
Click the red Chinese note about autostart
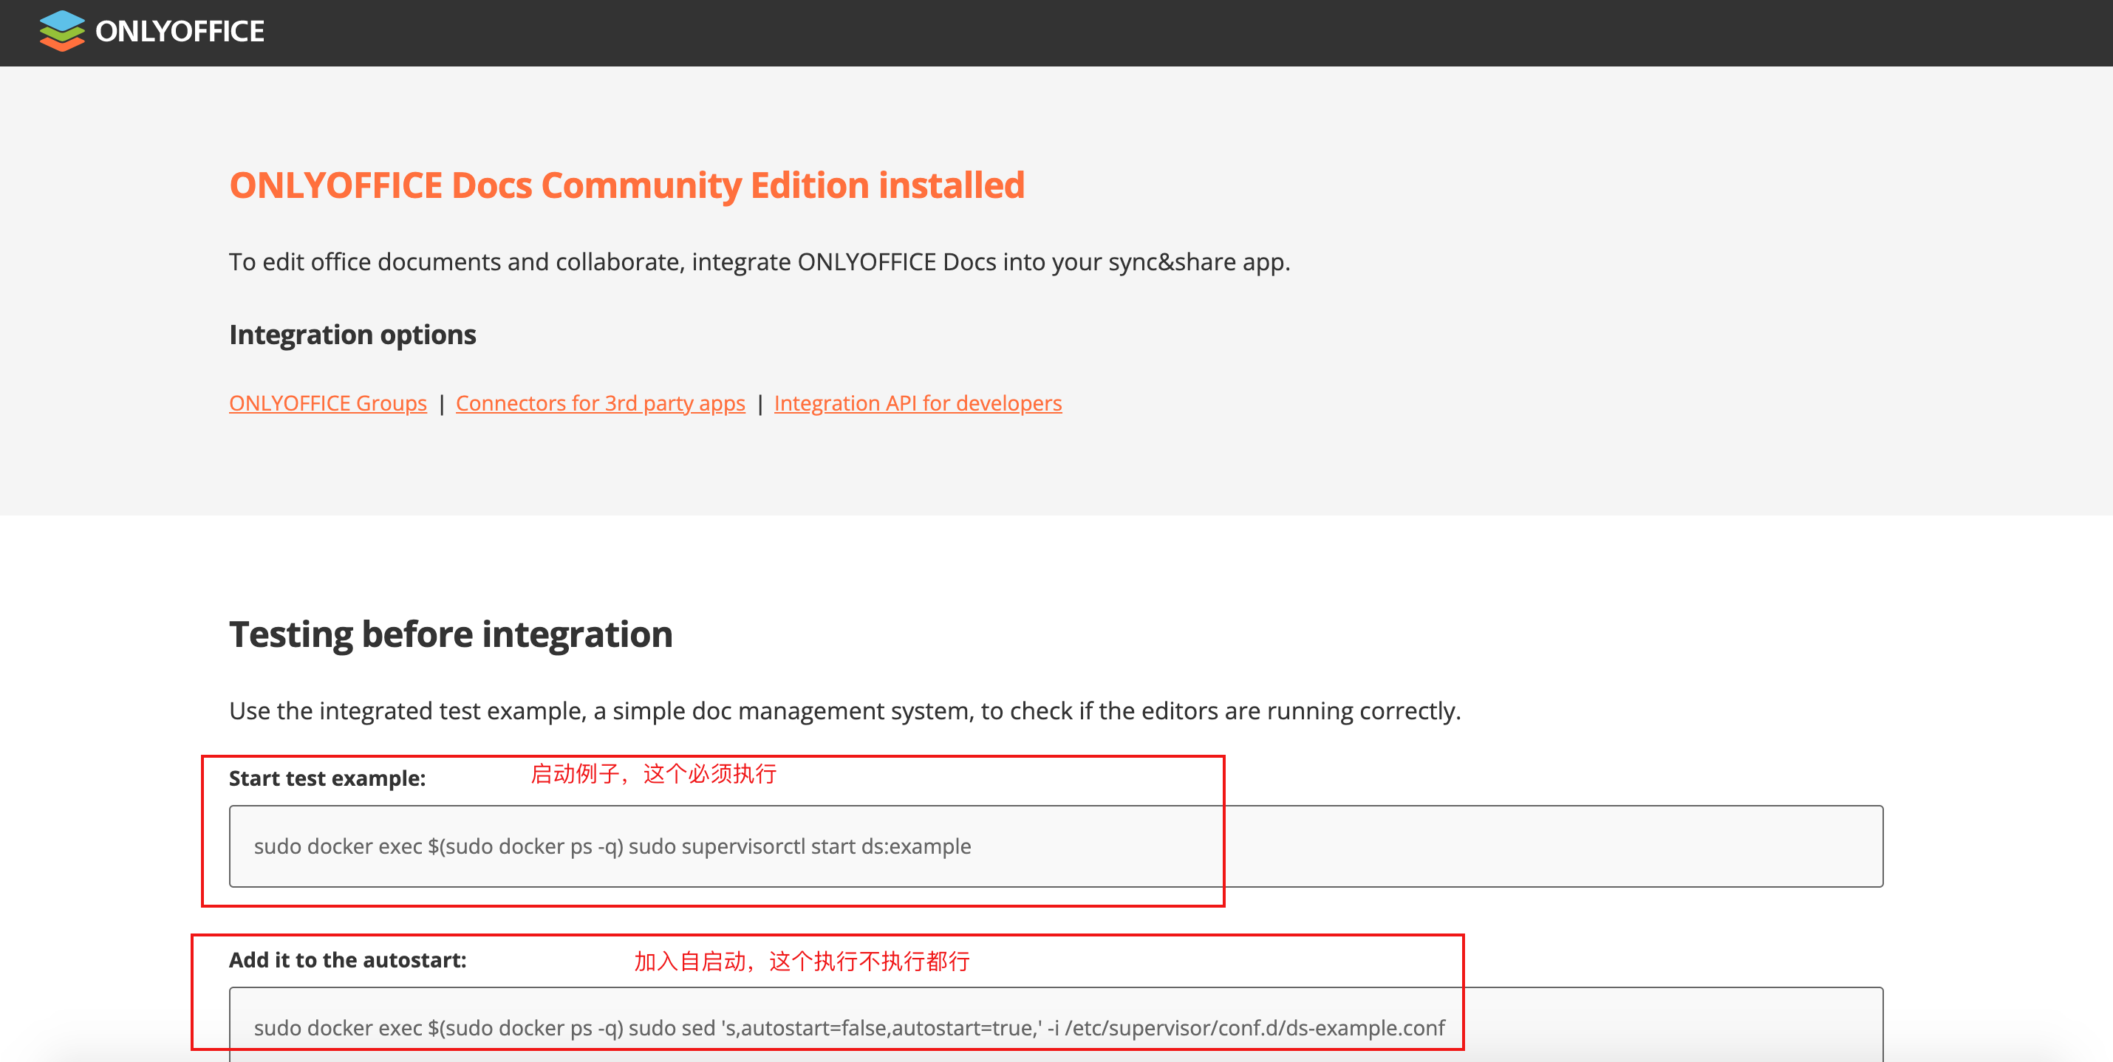pos(802,961)
